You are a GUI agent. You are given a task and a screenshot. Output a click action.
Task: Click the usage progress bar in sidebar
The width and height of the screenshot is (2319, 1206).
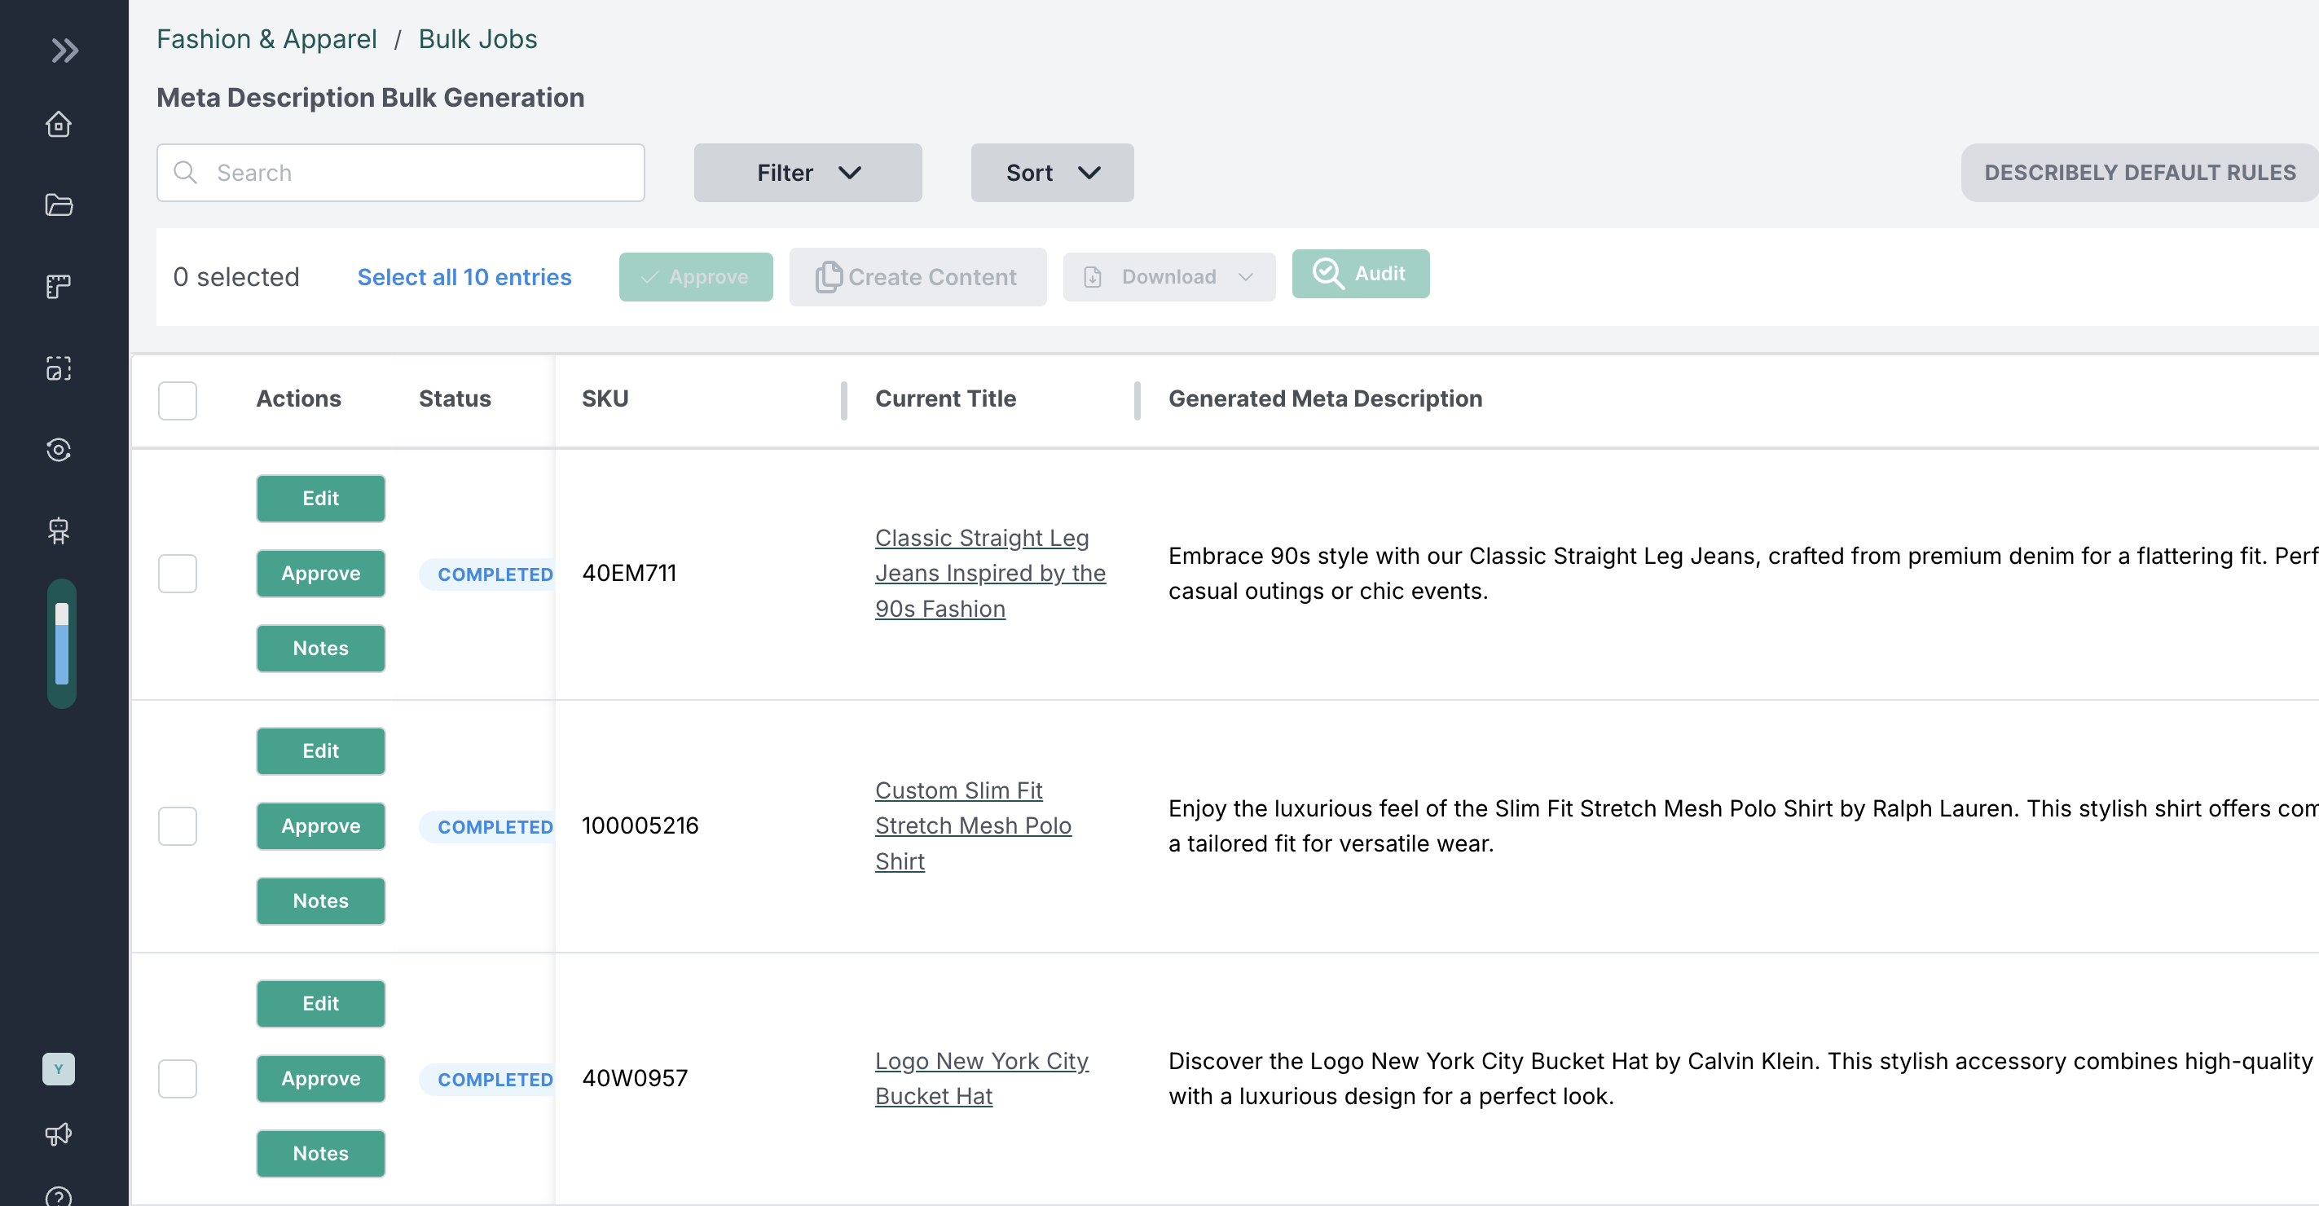pos(62,644)
